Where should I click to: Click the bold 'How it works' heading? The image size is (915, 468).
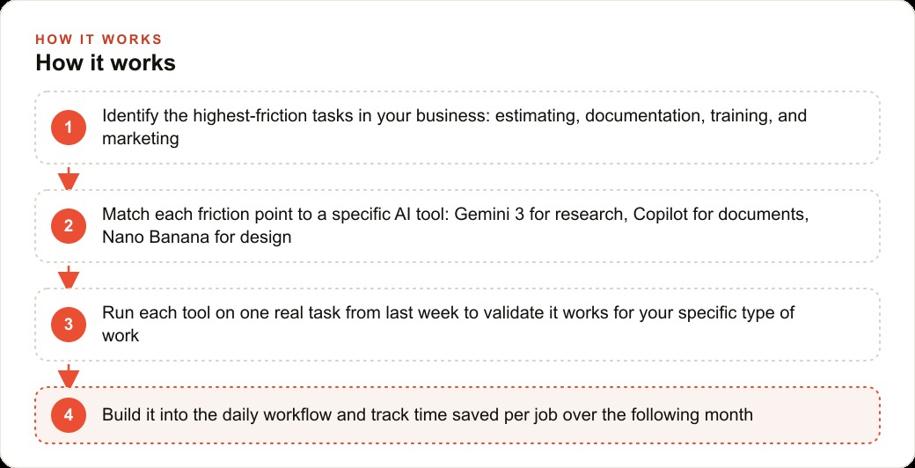pyautogui.click(x=106, y=62)
